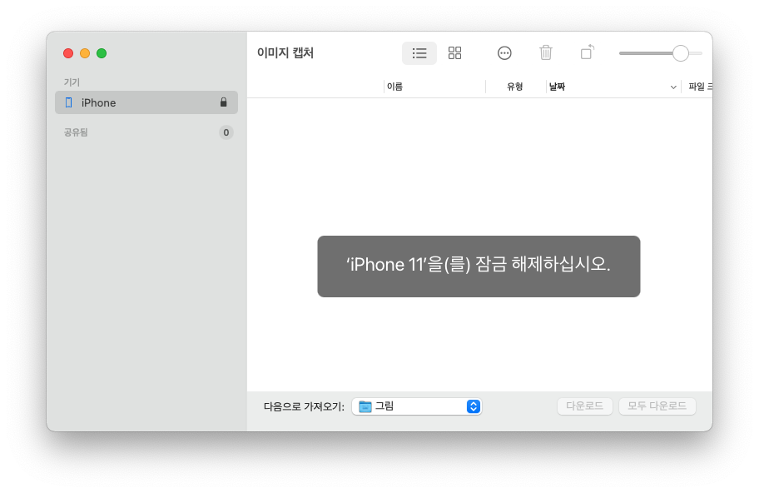This screenshot has height=493, width=759.
Task: Sort by the 날짜 column header
Action: [557, 87]
